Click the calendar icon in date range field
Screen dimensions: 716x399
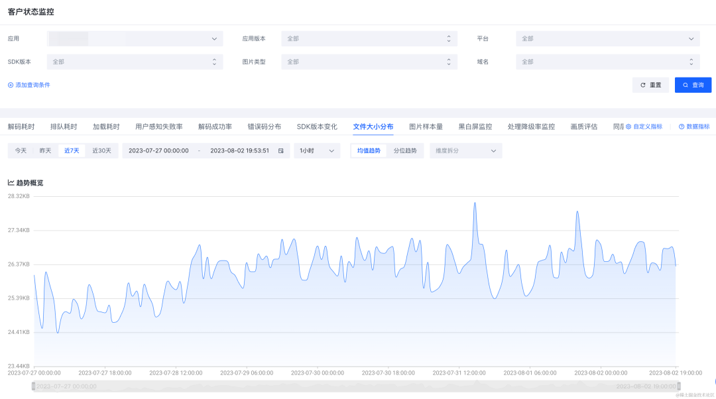(x=281, y=150)
